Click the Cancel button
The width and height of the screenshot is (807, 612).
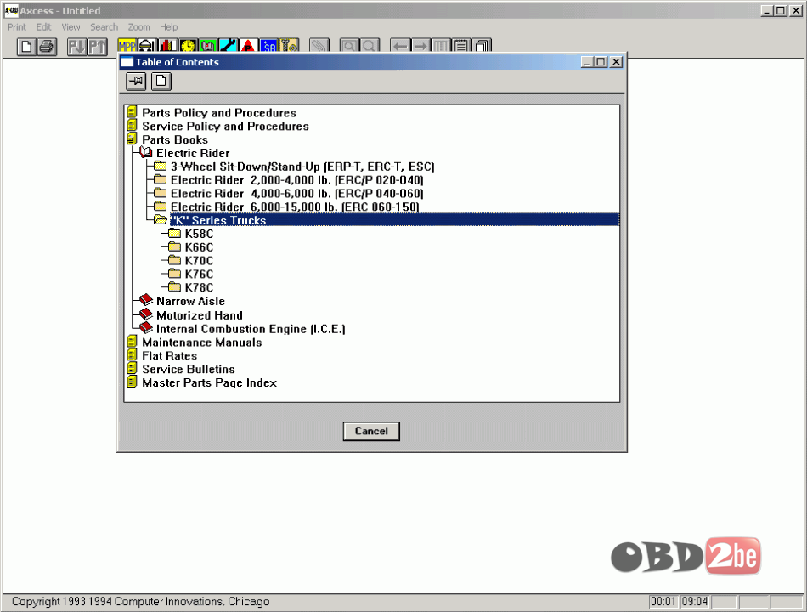pyautogui.click(x=371, y=431)
